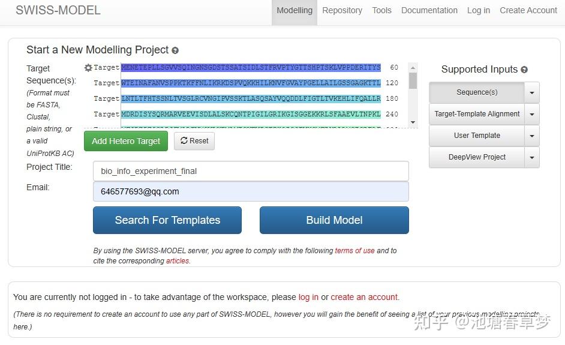Click help icon next to Start a New Modelling Project

(x=175, y=50)
